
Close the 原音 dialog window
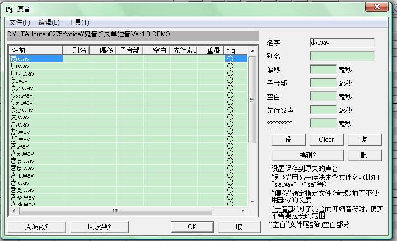click(x=377, y=7)
